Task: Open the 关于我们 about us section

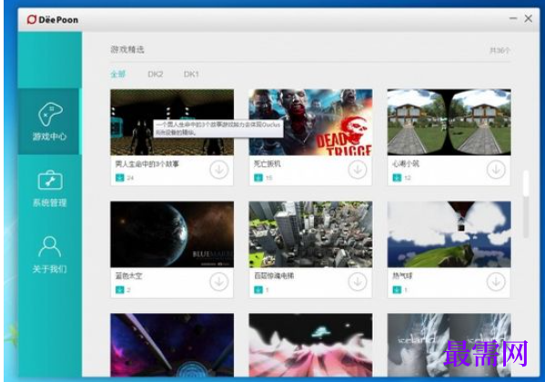Action: point(50,255)
